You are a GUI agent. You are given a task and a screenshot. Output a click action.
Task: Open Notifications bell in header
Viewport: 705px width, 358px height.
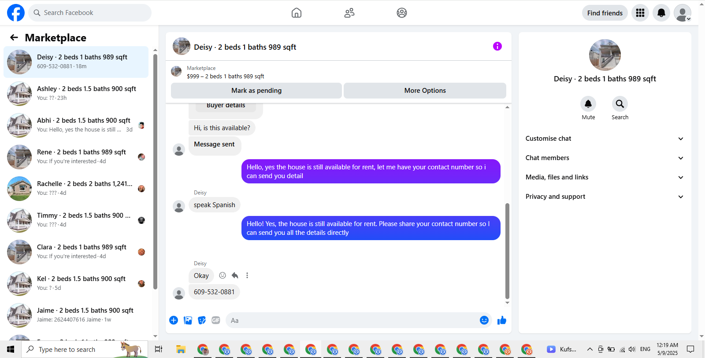tap(661, 13)
